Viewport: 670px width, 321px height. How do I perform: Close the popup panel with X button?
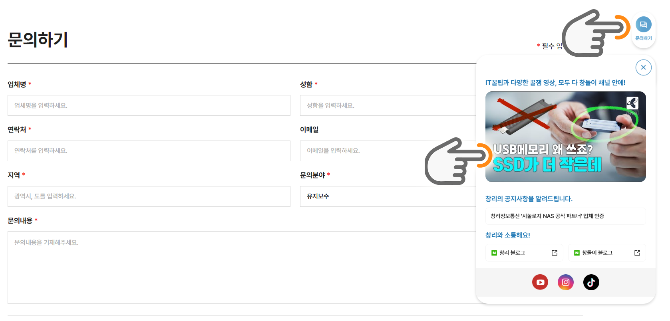coord(643,67)
